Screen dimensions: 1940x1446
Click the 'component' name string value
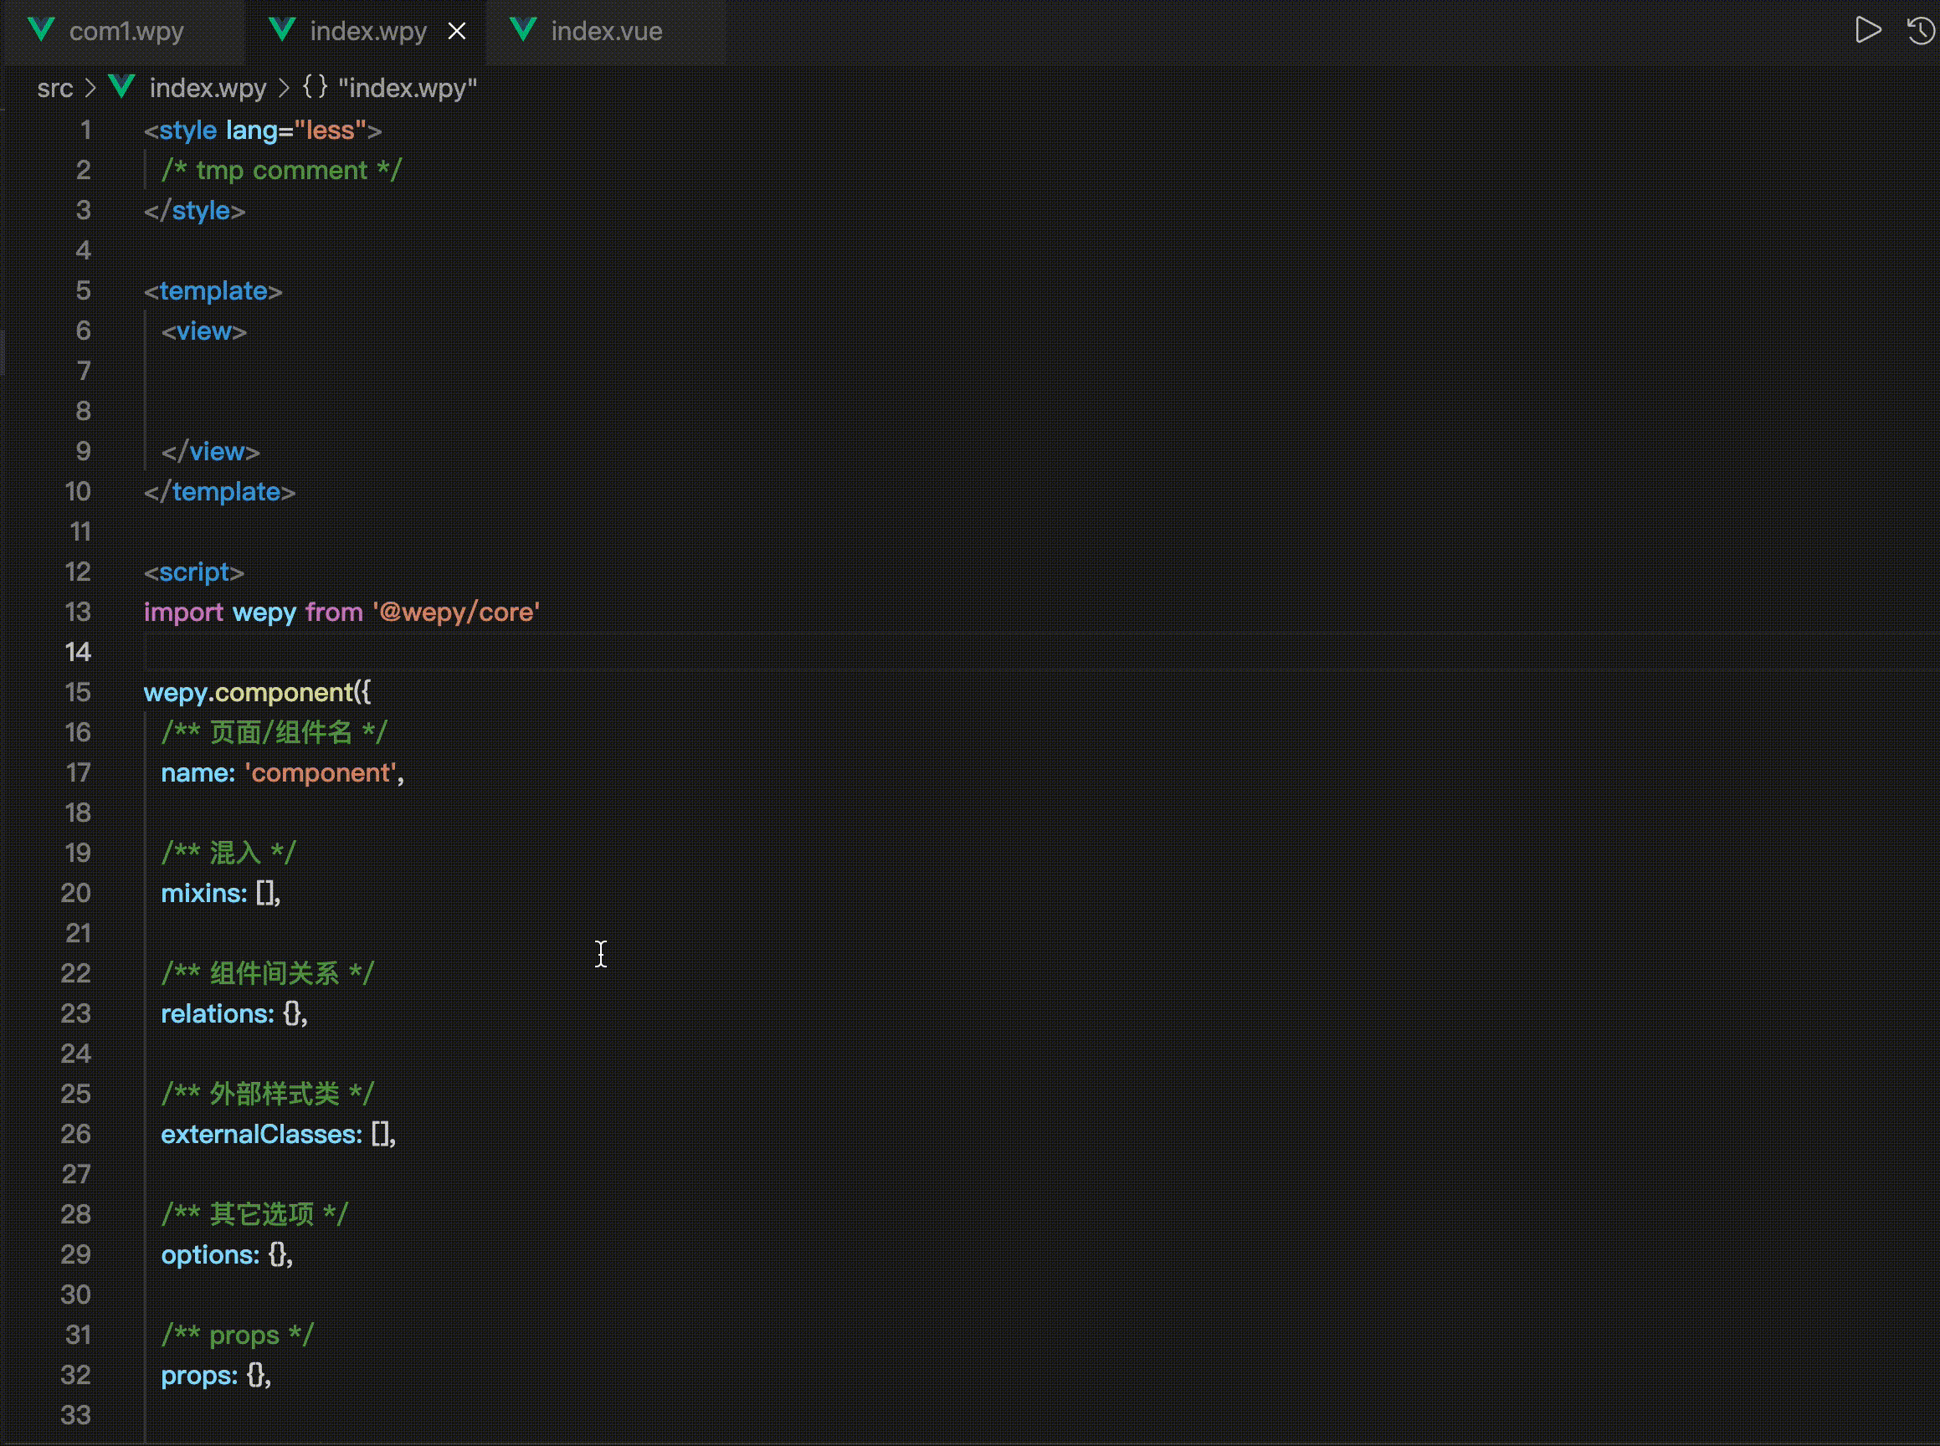[321, 773]
